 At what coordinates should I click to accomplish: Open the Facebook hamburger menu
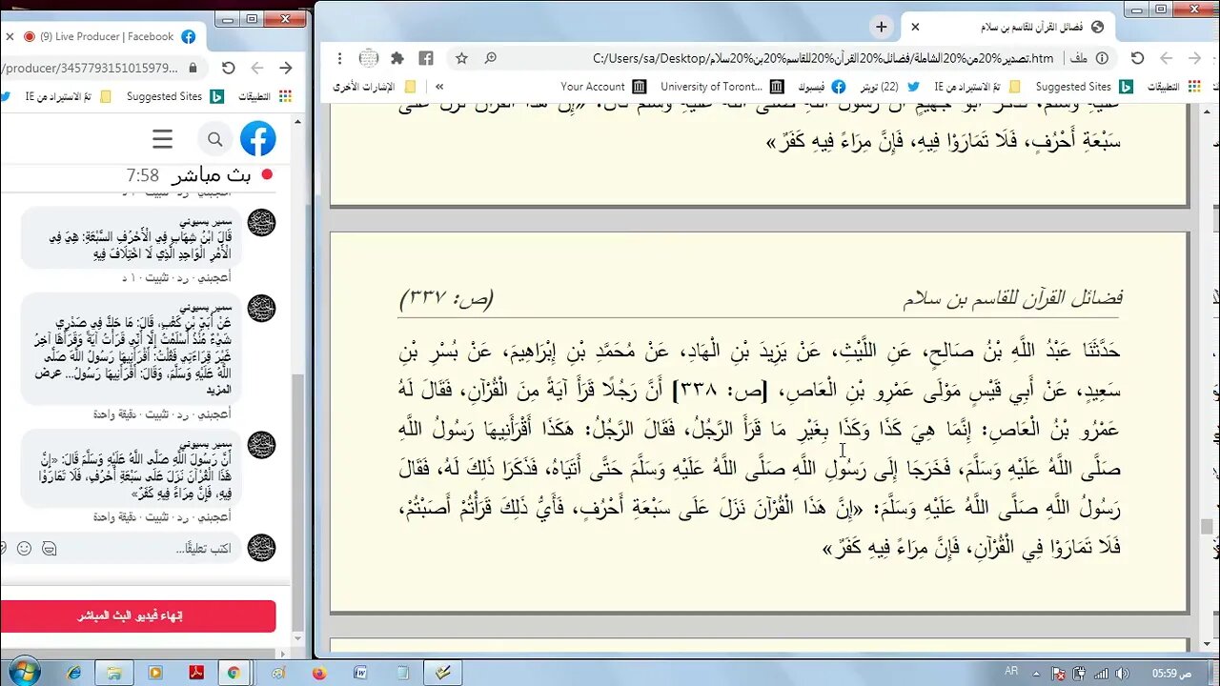click(163, 140)
